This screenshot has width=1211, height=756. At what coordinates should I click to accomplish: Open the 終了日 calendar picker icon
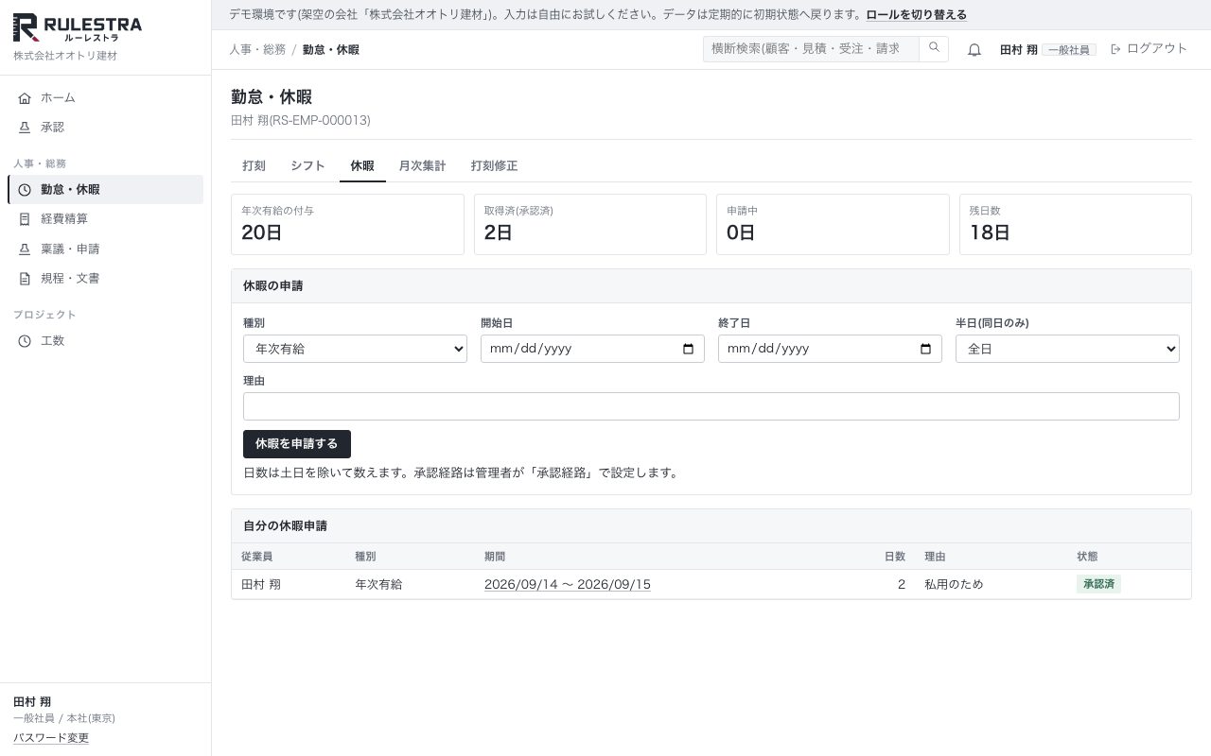[x=925, y=349]
